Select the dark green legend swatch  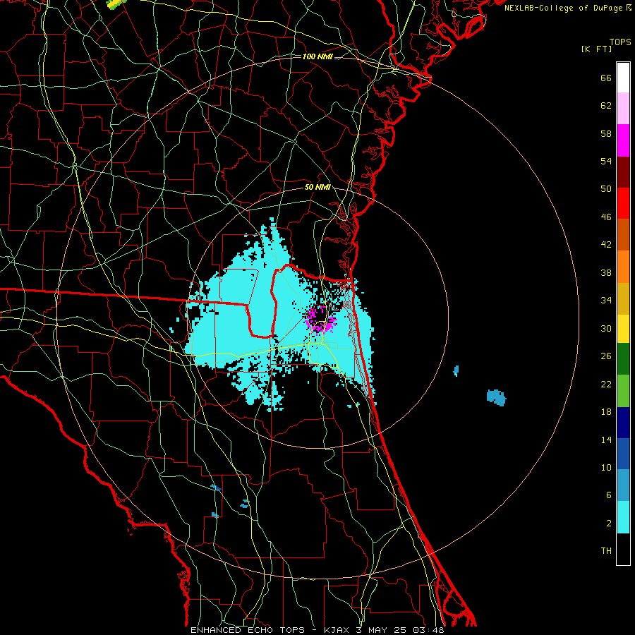(623, 359)
